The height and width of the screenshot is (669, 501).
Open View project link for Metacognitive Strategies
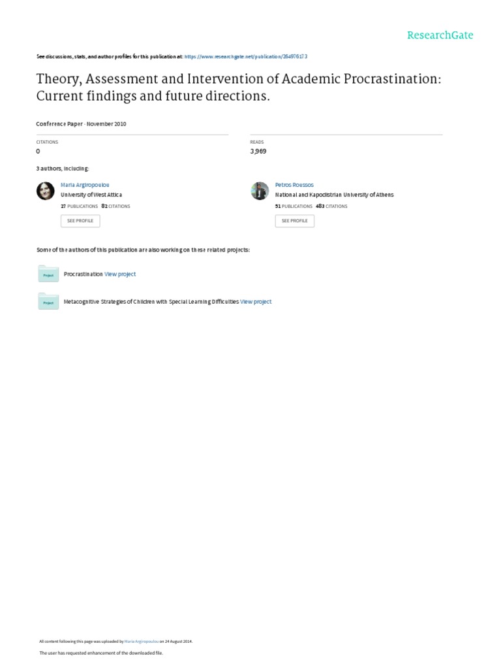(x=256, y=302)
